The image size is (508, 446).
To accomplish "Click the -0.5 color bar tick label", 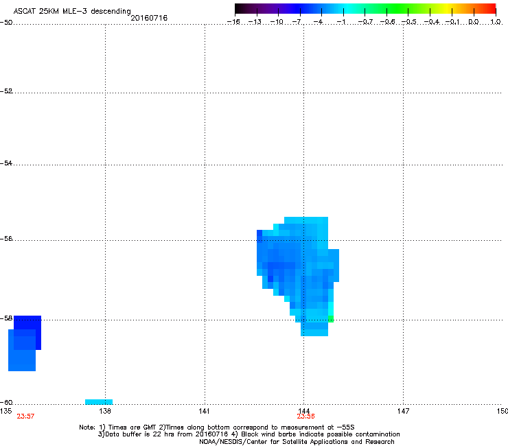I will pyautogui.click(x=409, y=22).
